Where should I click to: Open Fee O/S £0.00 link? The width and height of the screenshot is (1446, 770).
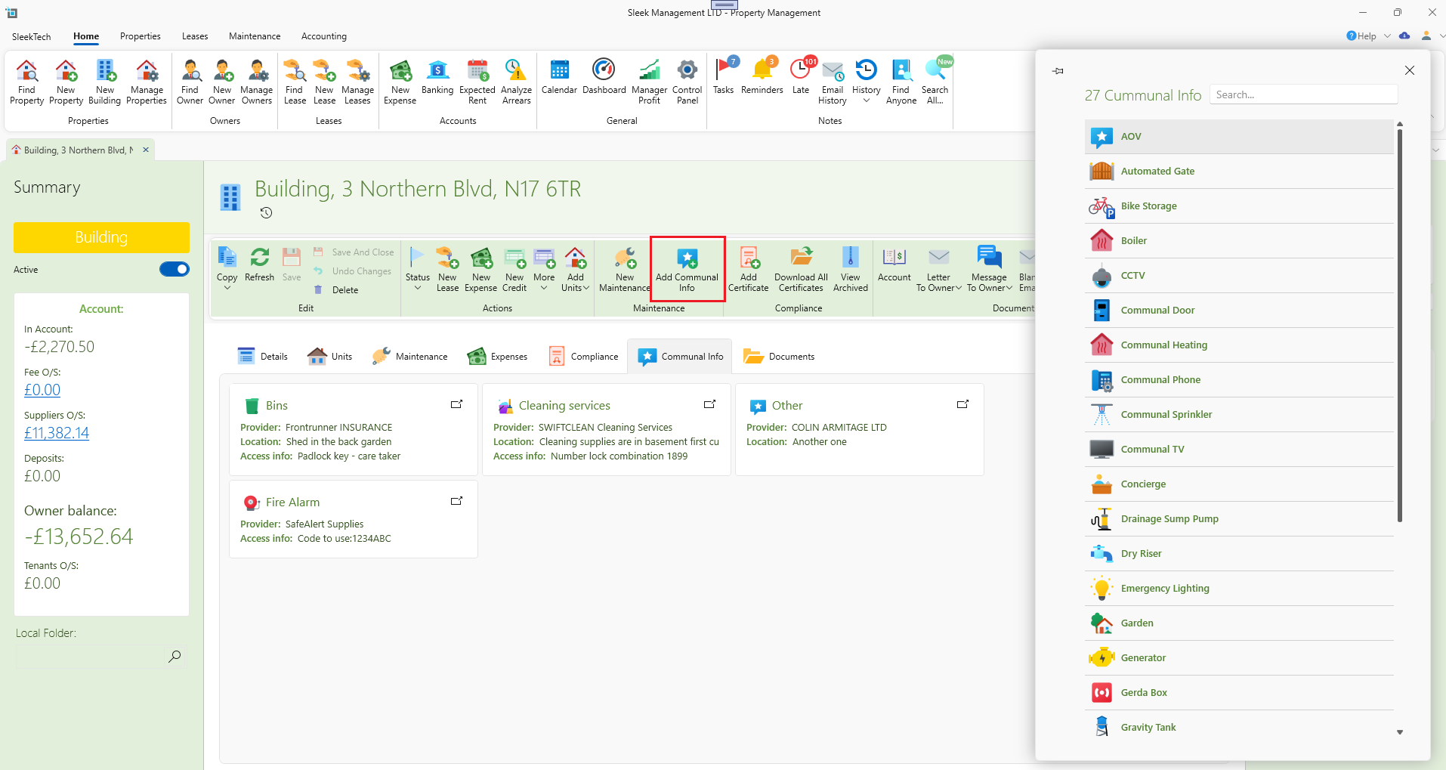42,390
